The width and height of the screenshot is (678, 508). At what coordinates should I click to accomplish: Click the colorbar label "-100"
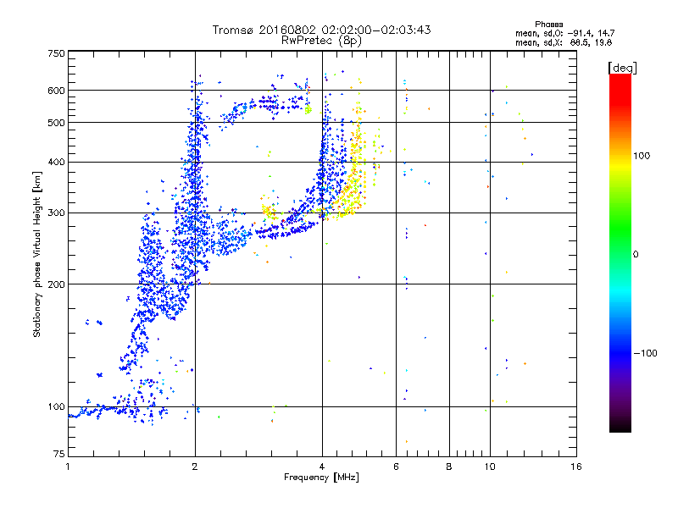(646, 353)
